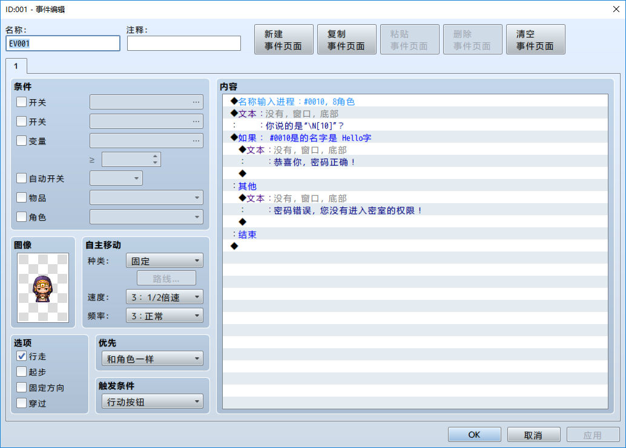
Task: Select event page tab 1
Action: (x=16, y=66)
